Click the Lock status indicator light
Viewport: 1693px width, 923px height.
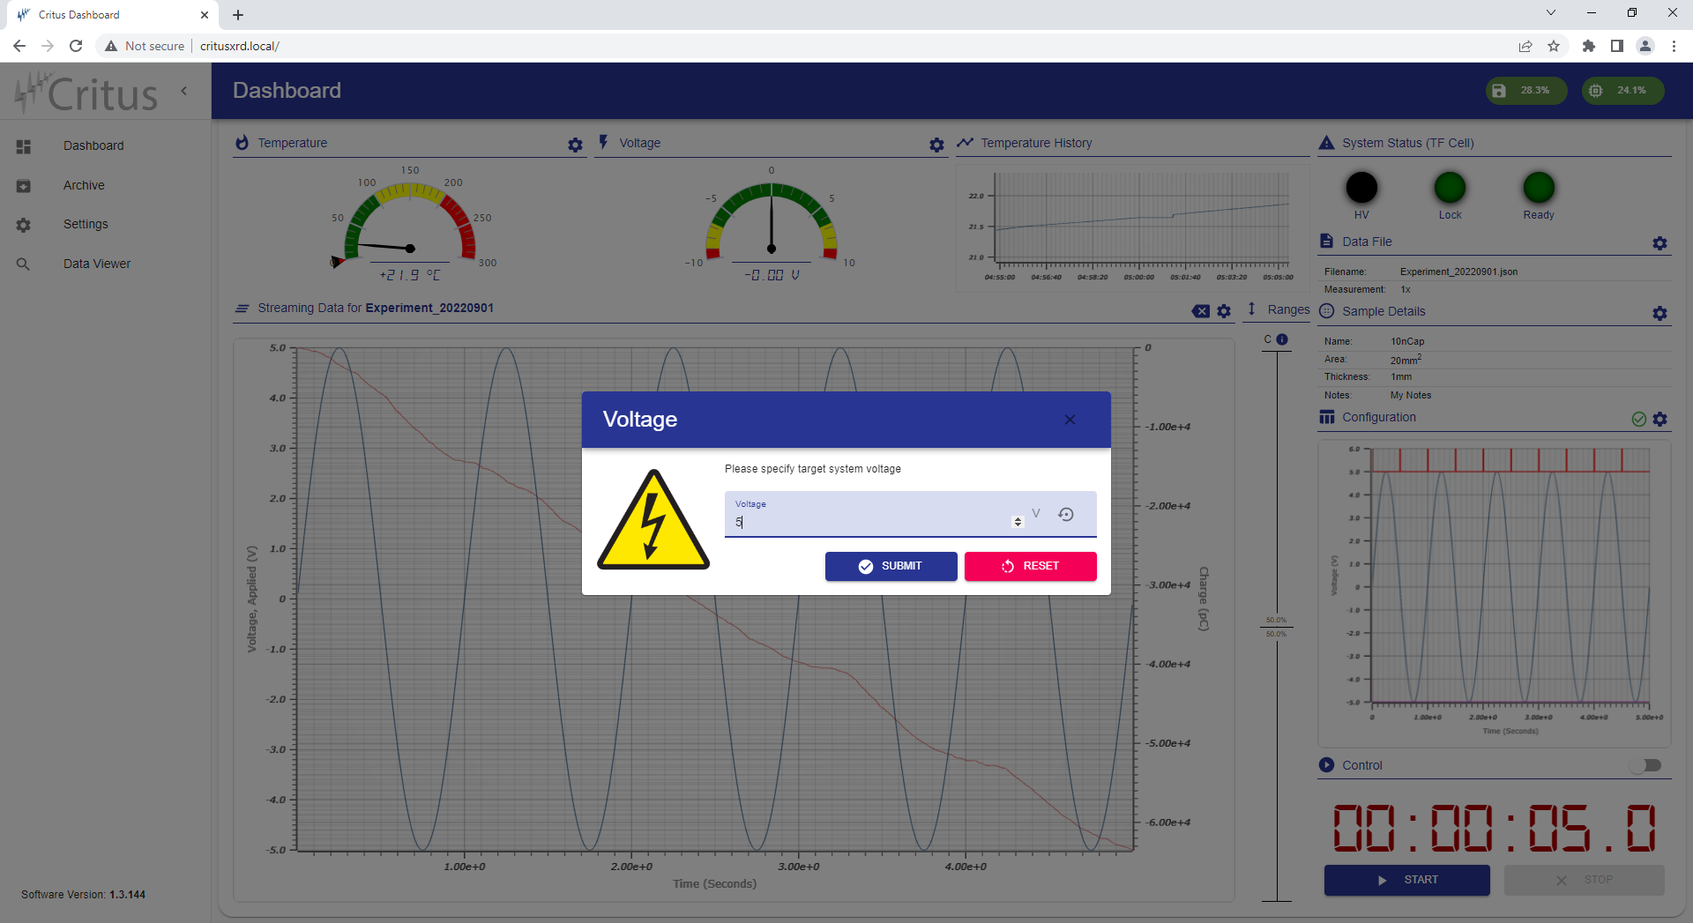pyautogui.click(x=1450, y=187)
